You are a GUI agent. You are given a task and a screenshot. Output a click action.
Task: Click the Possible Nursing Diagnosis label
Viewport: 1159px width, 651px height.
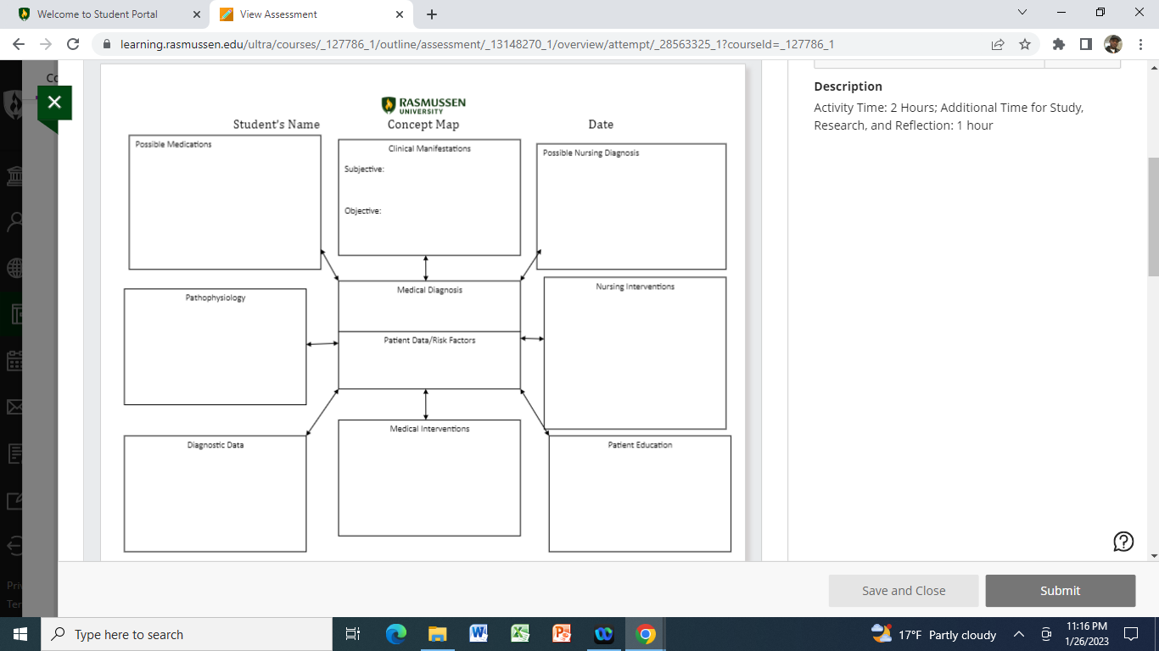591,153
